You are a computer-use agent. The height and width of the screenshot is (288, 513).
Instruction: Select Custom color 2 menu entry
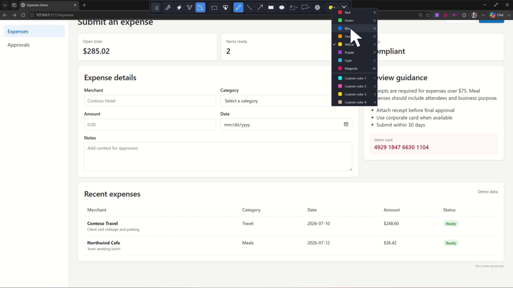coord(354,86)
